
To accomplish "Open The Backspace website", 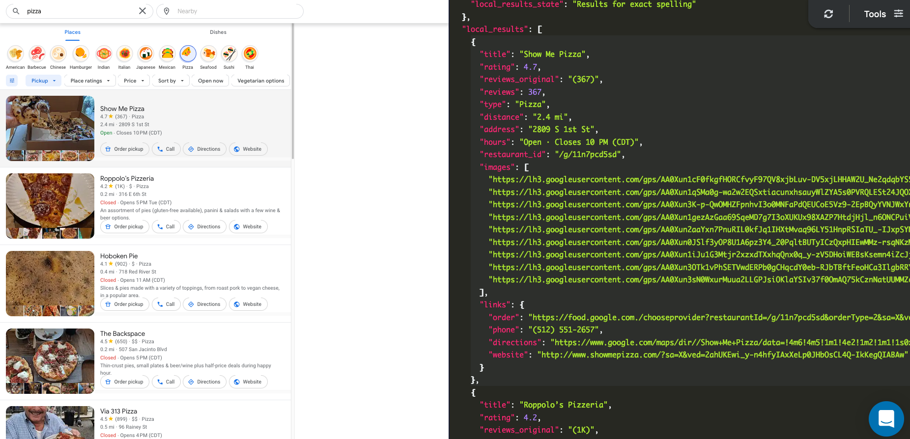I will click(248, 382).
